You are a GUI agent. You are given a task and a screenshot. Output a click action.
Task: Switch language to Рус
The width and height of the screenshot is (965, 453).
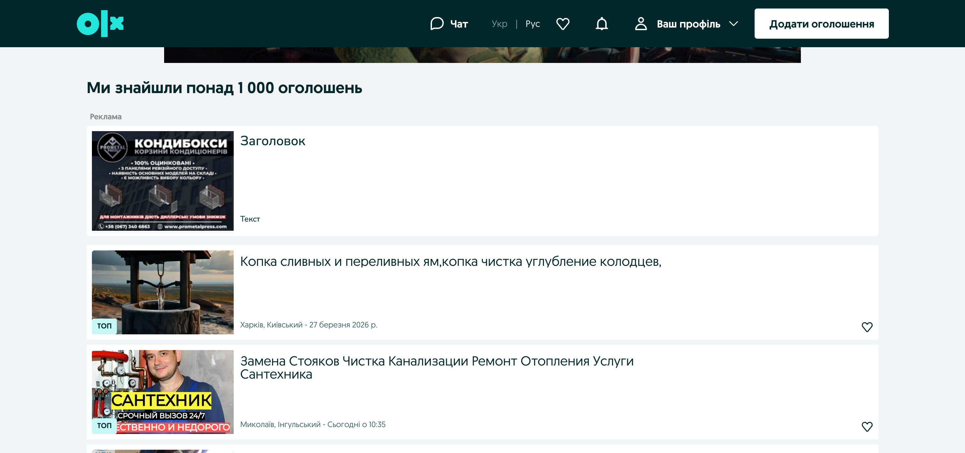(532, 24)
